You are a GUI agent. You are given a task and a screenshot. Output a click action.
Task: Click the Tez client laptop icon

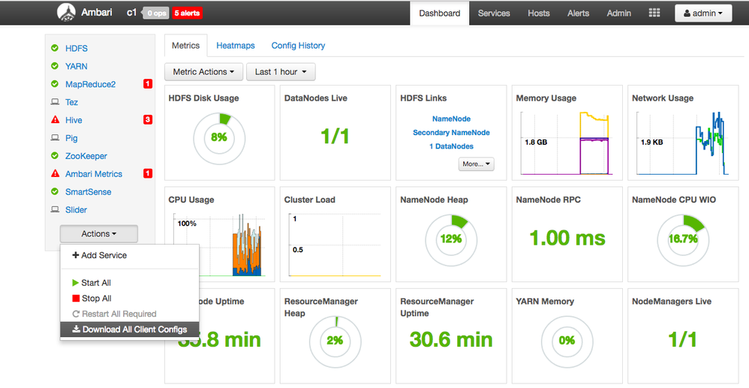55,102
